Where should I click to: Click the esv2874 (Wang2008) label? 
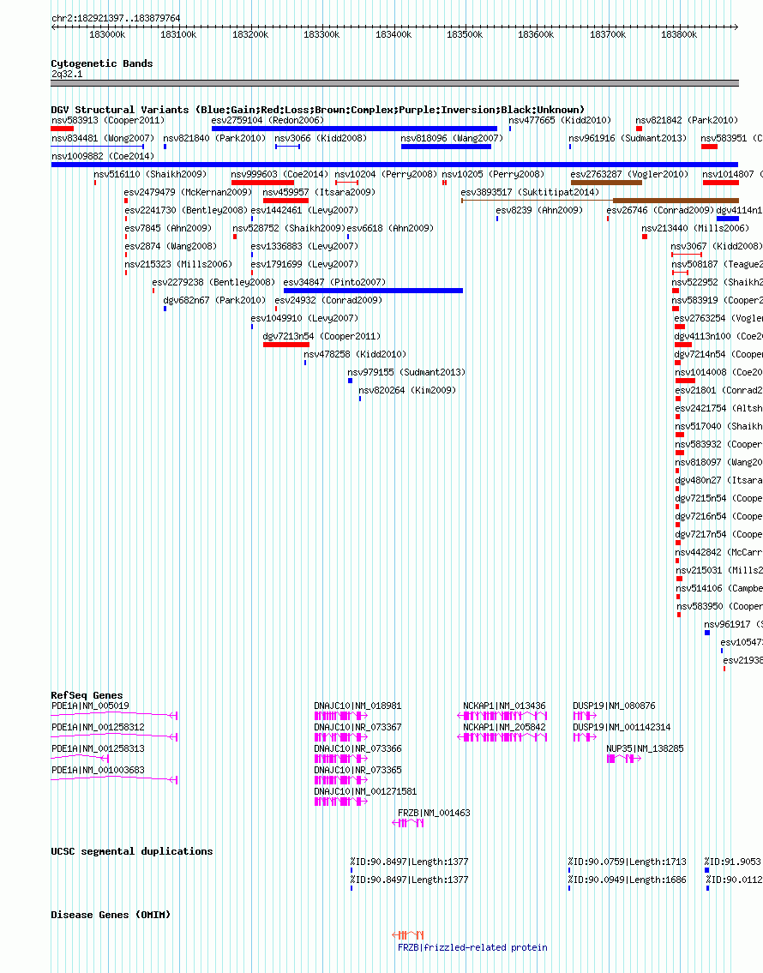171,246
